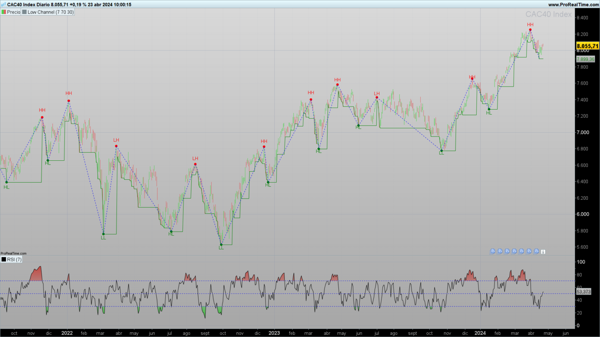This screenshot has width=600, height=337.
Task: Click the small ProRealTime.com text above the RSI label
Action: coord(14,254)
